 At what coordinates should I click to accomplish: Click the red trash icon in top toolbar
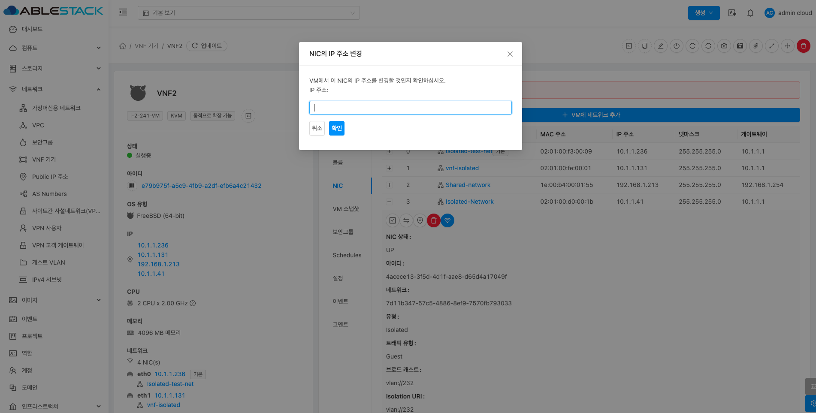pyautogui.click(x=803, y=46)
